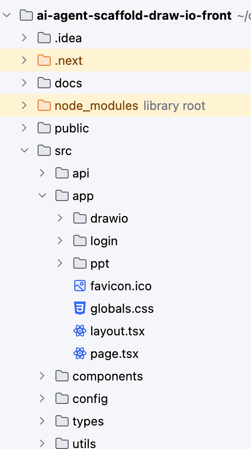251x449 pixels.
Task: Click the React icon next to page.tsx
Action: pyautogui.click(x=79, y=354)
